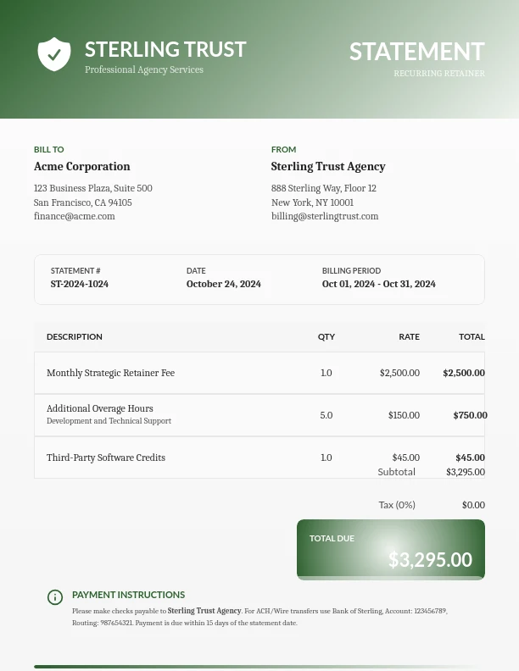Click the Third-Party Software Credits item
Viewport: 519px width, 671px height.
pos(106,457)
